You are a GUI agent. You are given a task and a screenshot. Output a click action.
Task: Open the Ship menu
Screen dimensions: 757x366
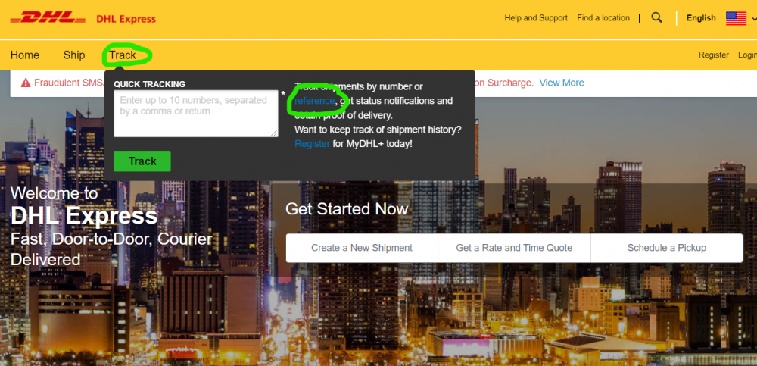pos(74,55)
